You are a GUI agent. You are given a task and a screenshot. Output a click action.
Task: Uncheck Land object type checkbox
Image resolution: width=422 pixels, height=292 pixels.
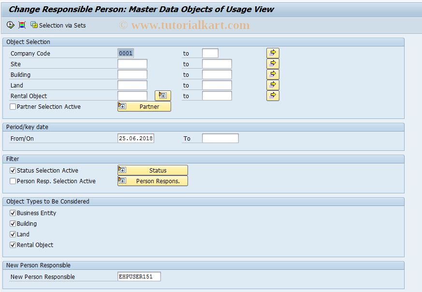click(x=13, y=234)
